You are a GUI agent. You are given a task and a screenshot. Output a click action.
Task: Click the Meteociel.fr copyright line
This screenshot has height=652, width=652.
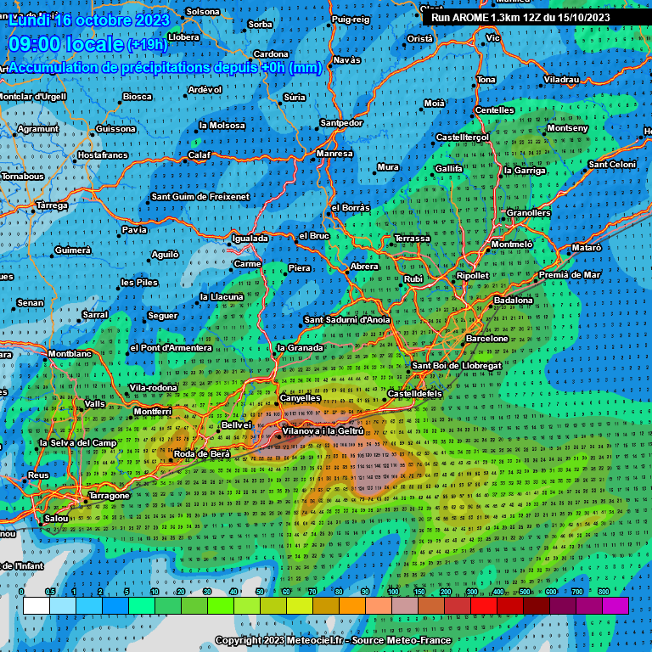[x=333, y=640]
